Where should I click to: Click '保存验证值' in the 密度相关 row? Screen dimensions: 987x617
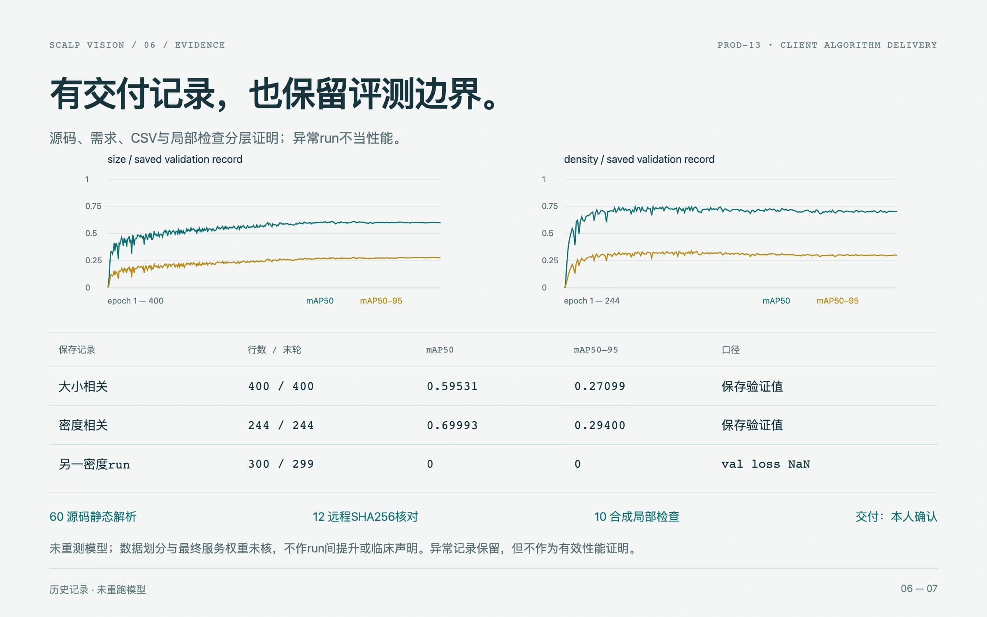(x=752, y=425)
